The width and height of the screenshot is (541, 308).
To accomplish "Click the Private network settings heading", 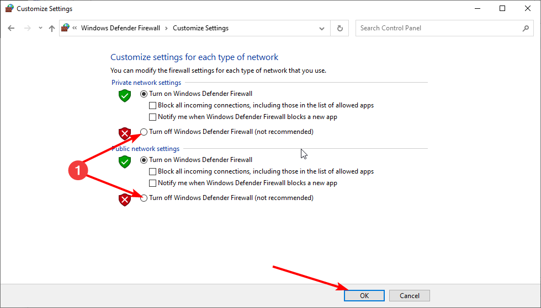I will [x=146, y=83].
